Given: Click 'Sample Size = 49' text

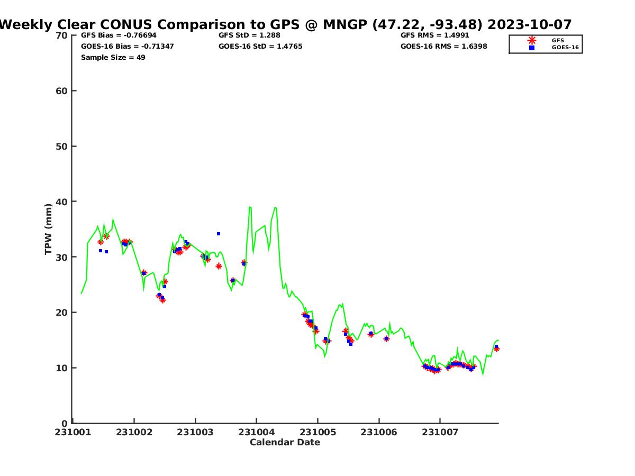Looking at the screenshot, I should (x=113, y=58).
